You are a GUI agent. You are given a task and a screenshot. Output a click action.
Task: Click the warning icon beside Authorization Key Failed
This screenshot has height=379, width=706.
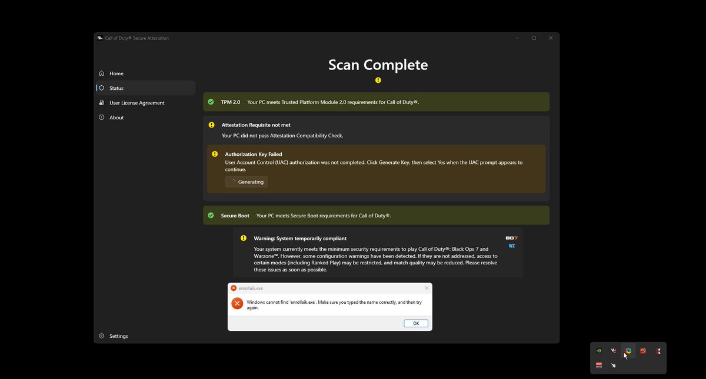click(x=215, y=154)
